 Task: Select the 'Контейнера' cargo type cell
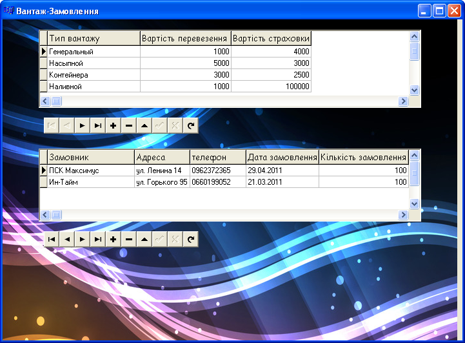tap(94, 75)
